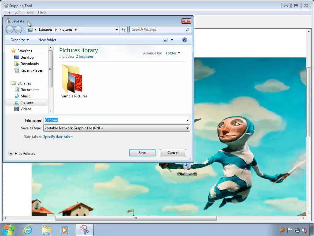Image resolution: width=314 pixels, height=236 pixels.
Task: Open the 2 locations link
Action: pos(85,57)
